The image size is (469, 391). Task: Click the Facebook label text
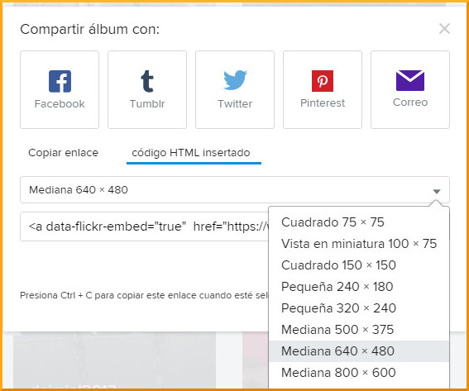pos(60,104)
